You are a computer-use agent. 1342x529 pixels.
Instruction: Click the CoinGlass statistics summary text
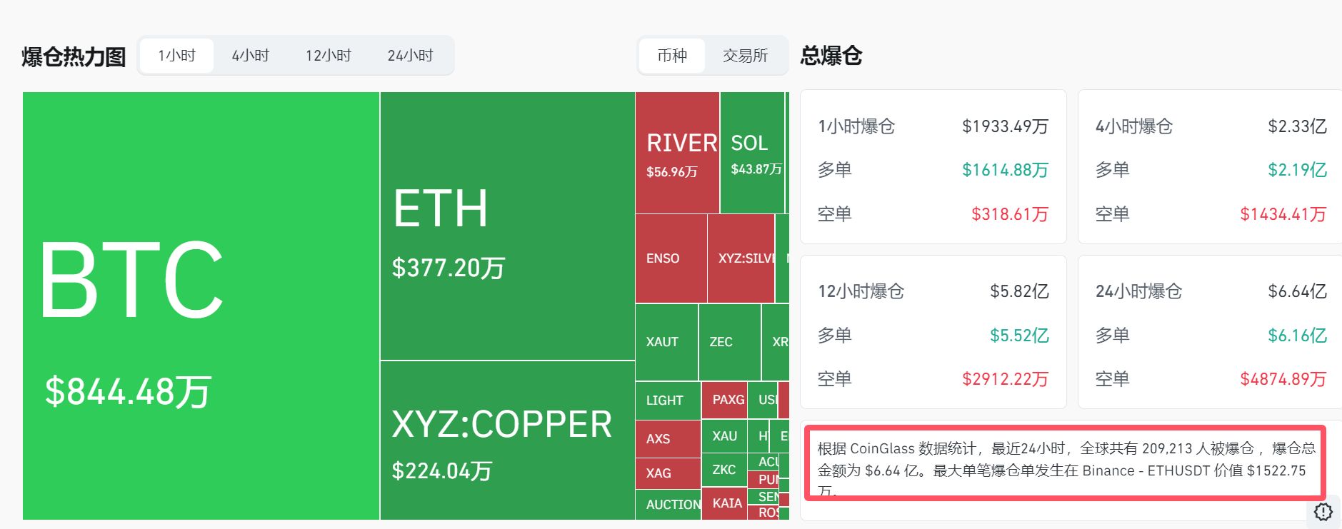click(1065, 463)
